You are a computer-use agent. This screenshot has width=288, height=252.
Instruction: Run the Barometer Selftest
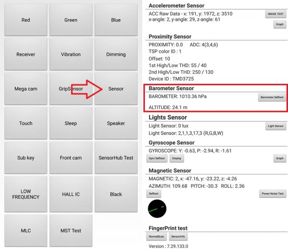272,97
